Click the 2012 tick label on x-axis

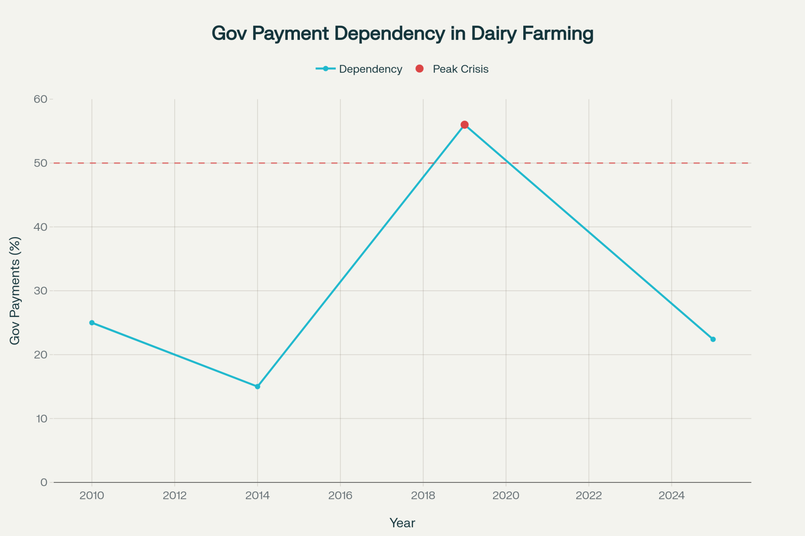175,495
